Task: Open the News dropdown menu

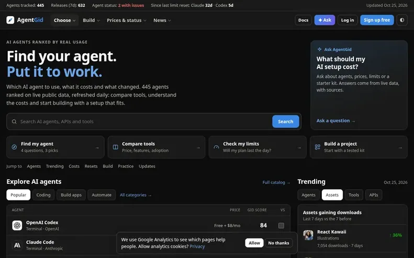Action: pyautogui.click(x=162, y=20)
